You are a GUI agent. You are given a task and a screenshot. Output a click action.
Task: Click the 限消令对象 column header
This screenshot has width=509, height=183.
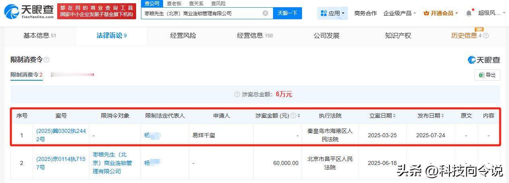[x=115, y=116]
